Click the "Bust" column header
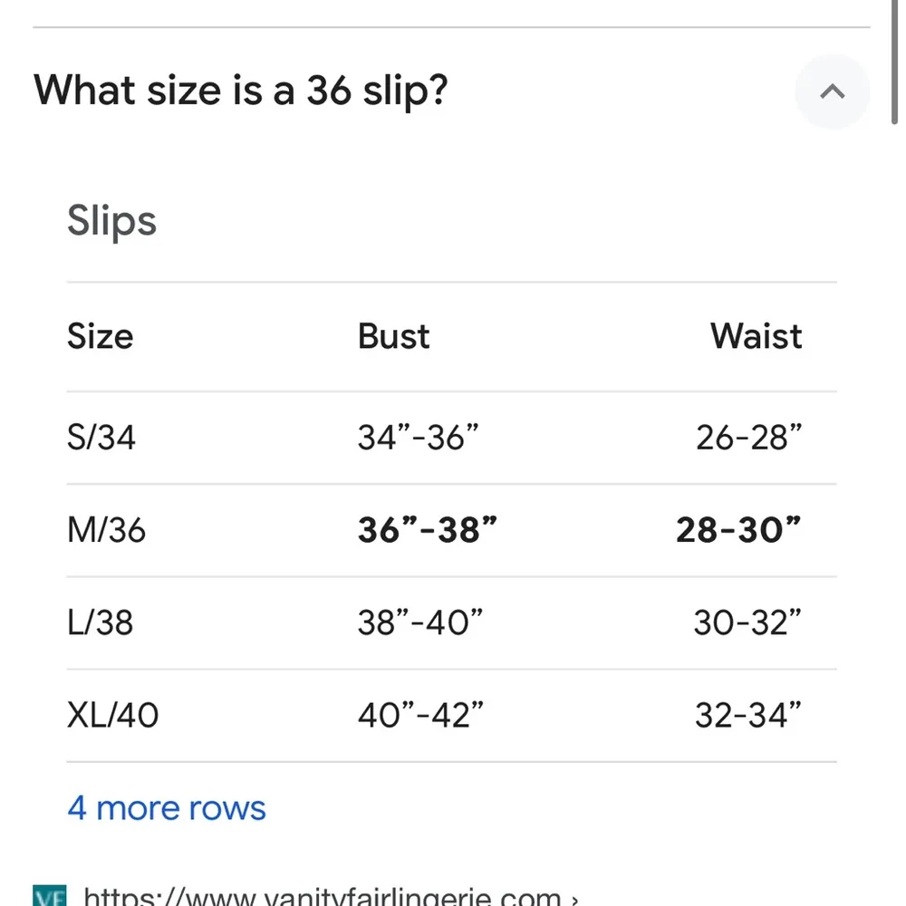The height and width of the screenshot is (906, 906). [x=393, y=336]
